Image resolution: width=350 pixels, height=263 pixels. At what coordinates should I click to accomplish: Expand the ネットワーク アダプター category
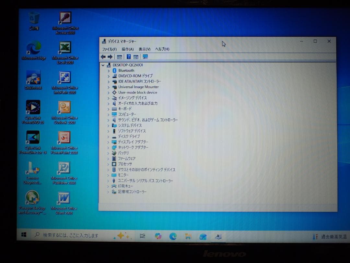(108, 148)
